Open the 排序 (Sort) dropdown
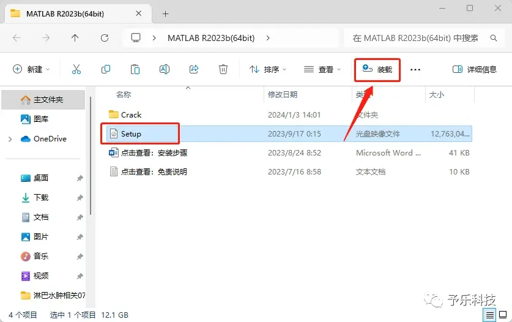The image size is (512, 322). coord(268,69)
